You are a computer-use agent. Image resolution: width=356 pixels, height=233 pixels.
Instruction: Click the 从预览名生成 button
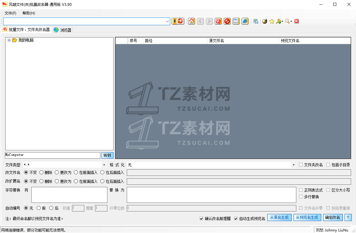coord(307,218)
